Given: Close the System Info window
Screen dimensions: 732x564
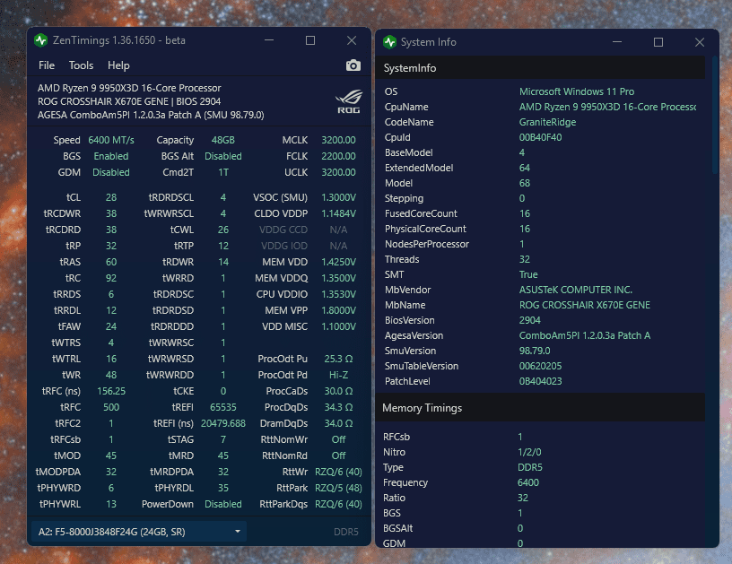Looking at the screenshot, I should point(700,42).
